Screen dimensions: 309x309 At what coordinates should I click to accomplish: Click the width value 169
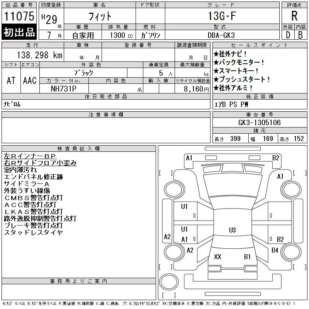268,139
